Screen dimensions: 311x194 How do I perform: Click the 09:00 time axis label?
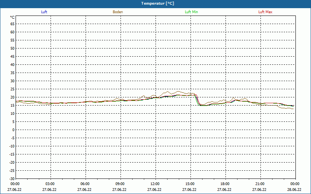(x=120, y=184)
